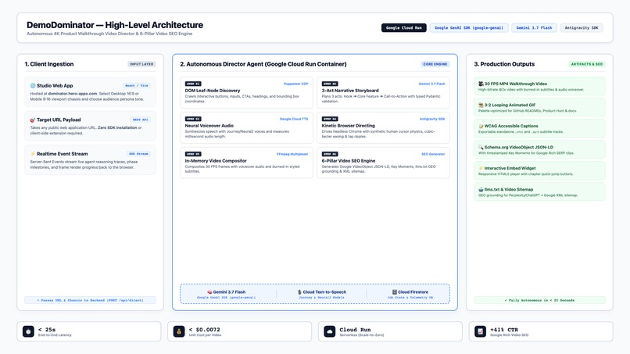Click the brain icon next to bottom Gemini 3.7 Flash
Image resolution: width=630 pixels, height=354 pixels.
click(x=209, y=292)
